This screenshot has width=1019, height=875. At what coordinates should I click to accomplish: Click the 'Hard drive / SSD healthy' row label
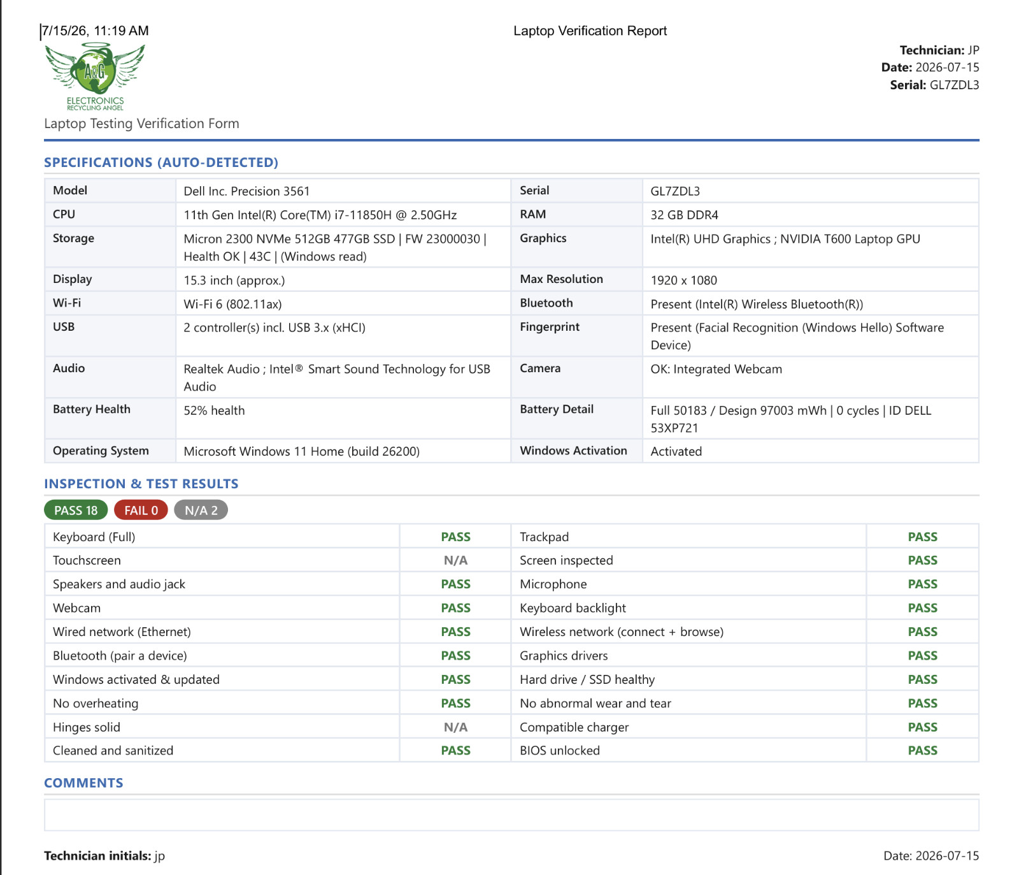(x=587, y=679)
